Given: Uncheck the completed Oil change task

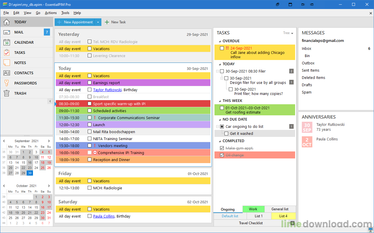Looking at the screenshot, I should tap(222, 155).
